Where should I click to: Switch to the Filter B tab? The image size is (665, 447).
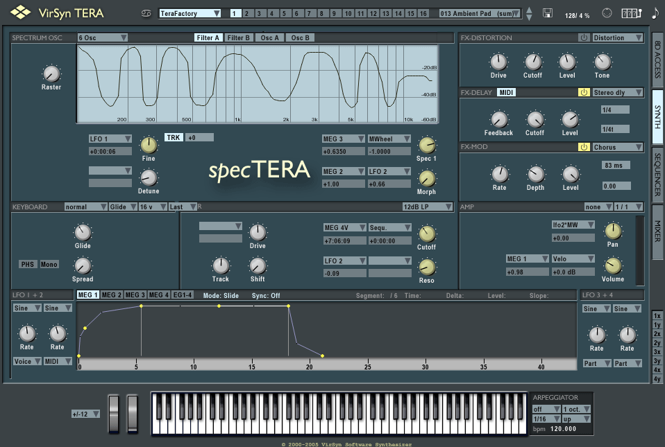(x=238, y=37)
